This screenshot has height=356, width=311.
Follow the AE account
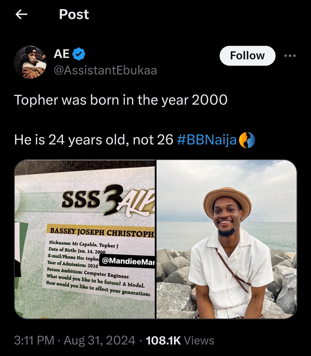tap(247, 56)
